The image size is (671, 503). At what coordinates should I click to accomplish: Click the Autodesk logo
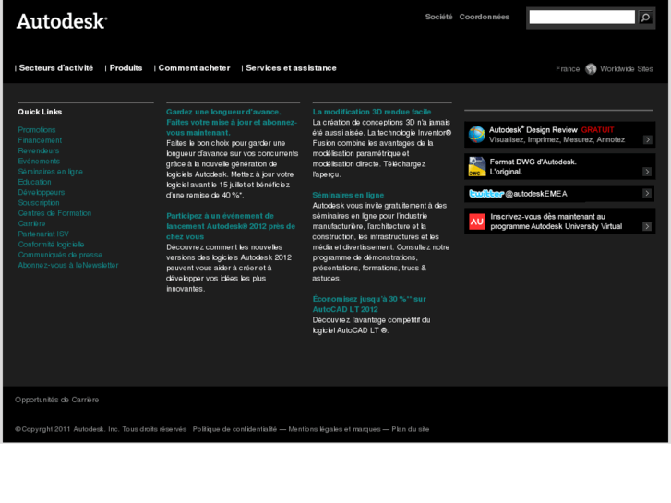click(x=62, y=21)
